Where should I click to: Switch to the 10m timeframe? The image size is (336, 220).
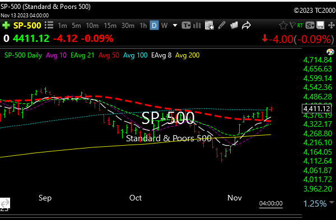tap(92, 26)
